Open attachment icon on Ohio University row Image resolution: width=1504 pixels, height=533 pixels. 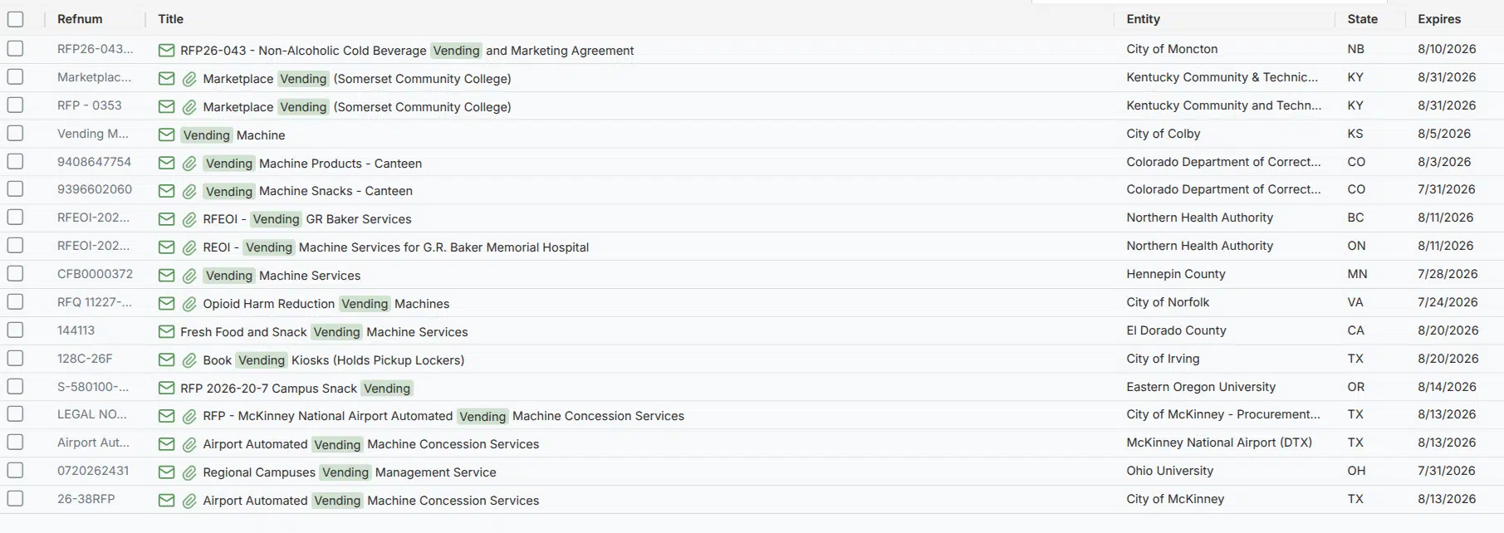tap(189, 472)
